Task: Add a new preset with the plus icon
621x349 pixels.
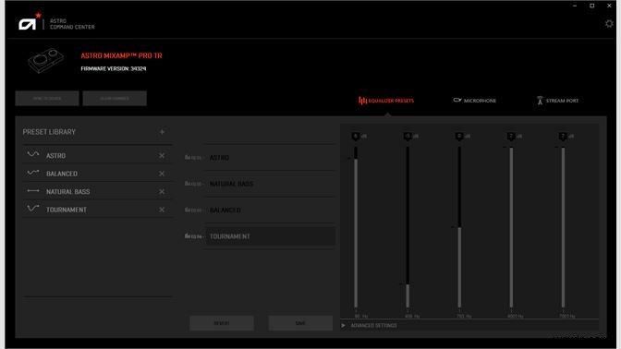Action: tap(162, 132)
